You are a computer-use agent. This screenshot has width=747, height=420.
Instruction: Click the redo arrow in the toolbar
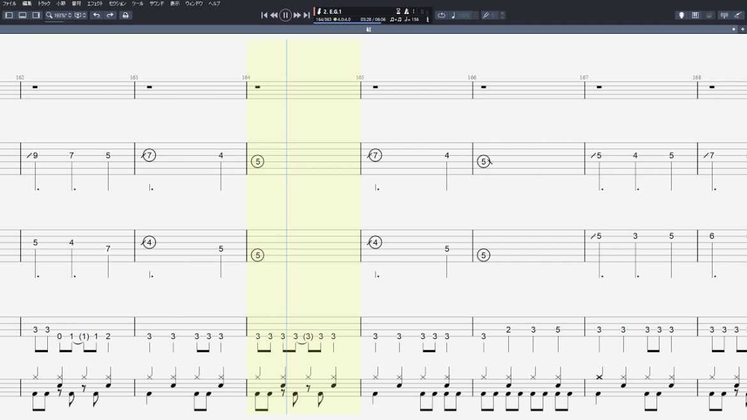pos(110,15)
